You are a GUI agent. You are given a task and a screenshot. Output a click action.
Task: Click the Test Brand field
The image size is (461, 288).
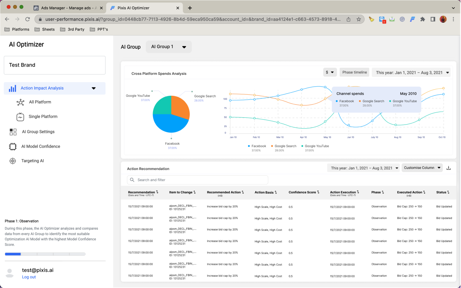point(55,65)
